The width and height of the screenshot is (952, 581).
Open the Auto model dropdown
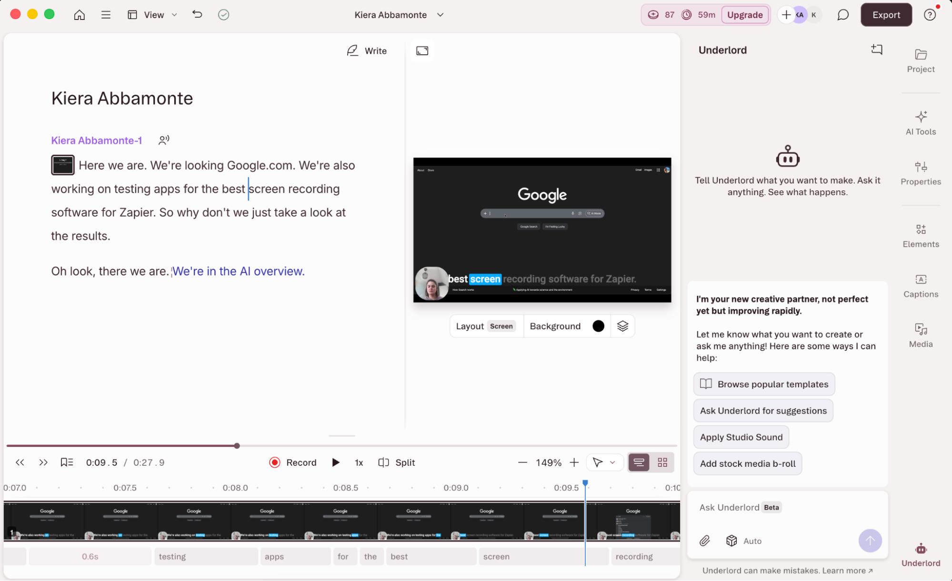pyautogui.click(x=743, y=541)
